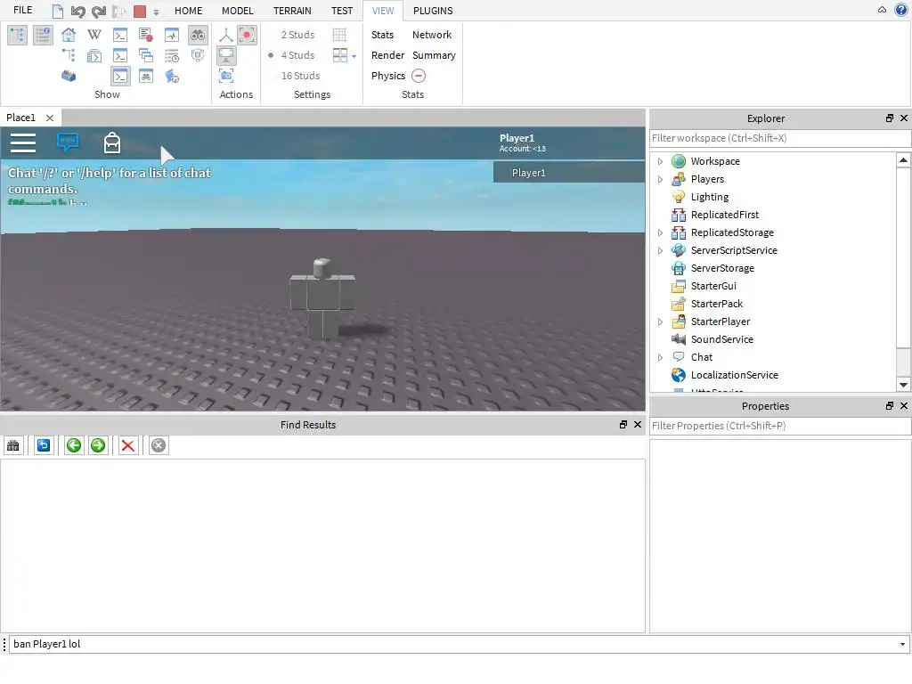The height and width of the screenshot is (684, 912).
Task: Toggle the Explorer panel icon in ribbon
Action: tap(18, 35)
